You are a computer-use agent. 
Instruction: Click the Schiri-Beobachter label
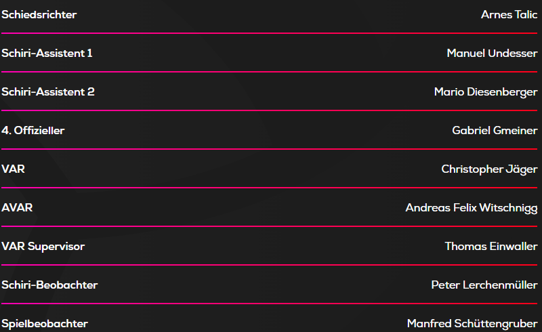[49, 285]
